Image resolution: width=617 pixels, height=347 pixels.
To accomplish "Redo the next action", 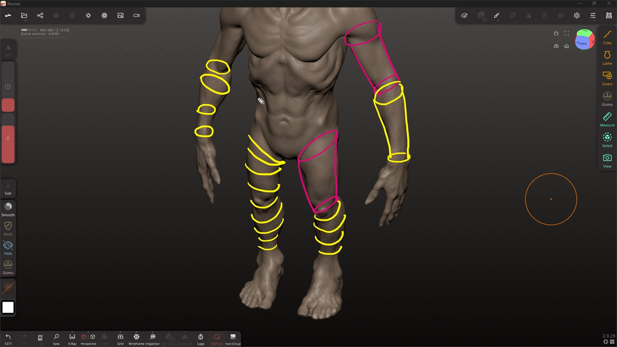I will (24, 339).
